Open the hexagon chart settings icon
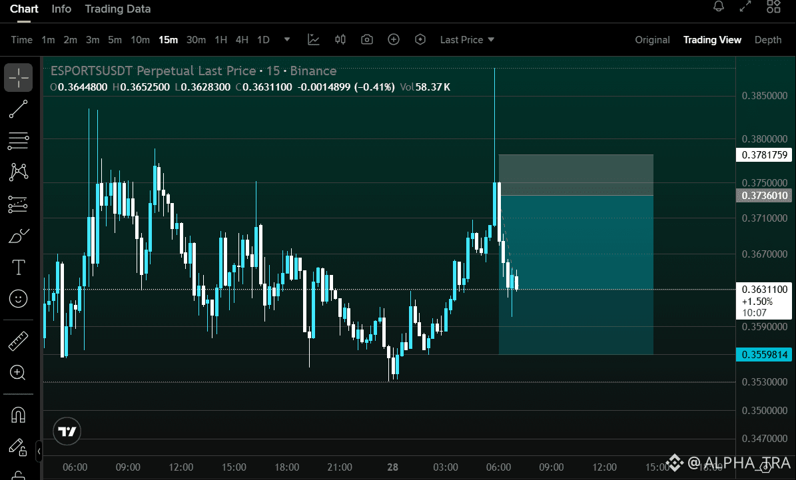 pos(420,39)
